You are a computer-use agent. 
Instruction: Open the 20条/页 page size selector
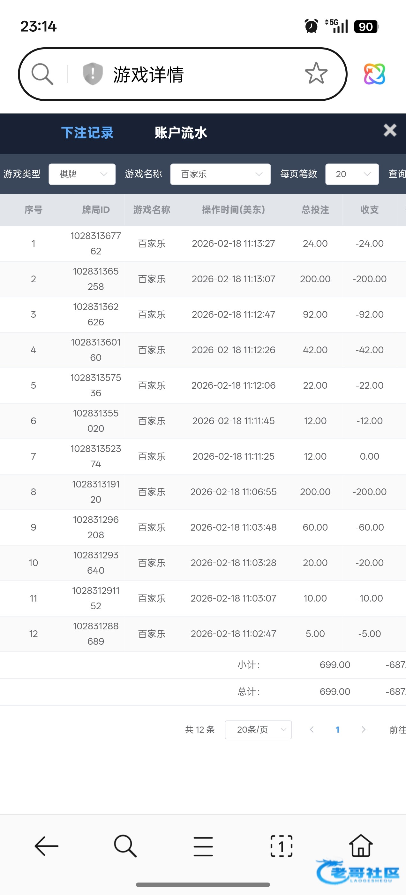258,730
